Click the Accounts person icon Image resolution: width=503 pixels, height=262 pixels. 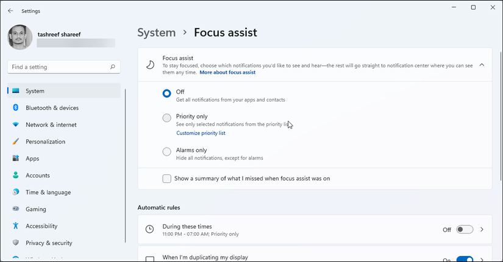(16, 175)
